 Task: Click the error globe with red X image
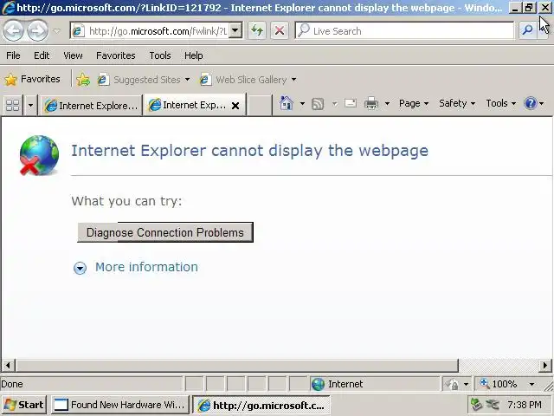pyautogui.click(x=39, y=155)
